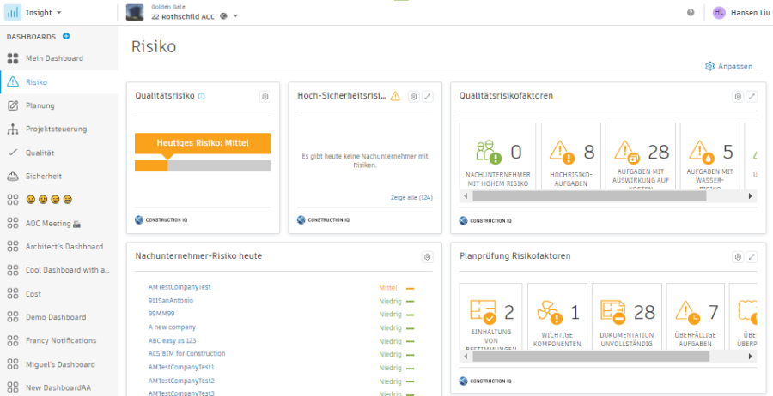This screenshot has width=773, height=396.
Task: Click right arrow of Qualitätsrisikofaktoren scrollbar
Action: [x=750, y=195]
